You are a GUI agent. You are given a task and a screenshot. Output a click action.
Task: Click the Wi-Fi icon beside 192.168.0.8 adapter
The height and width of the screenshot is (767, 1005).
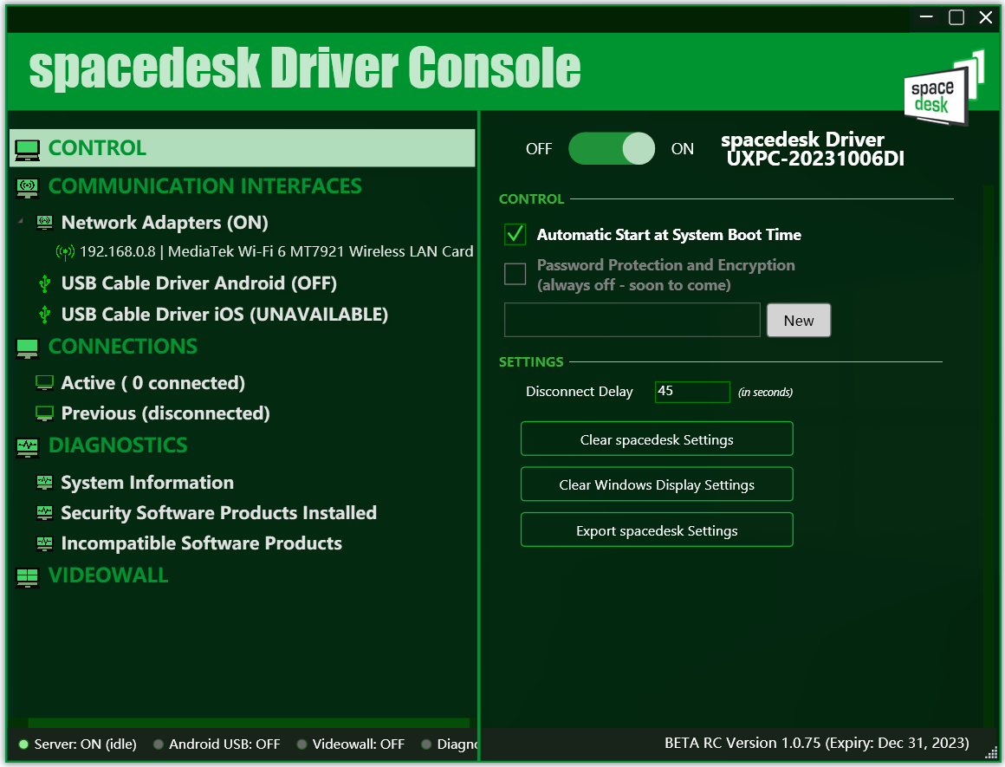click(65, 252)
